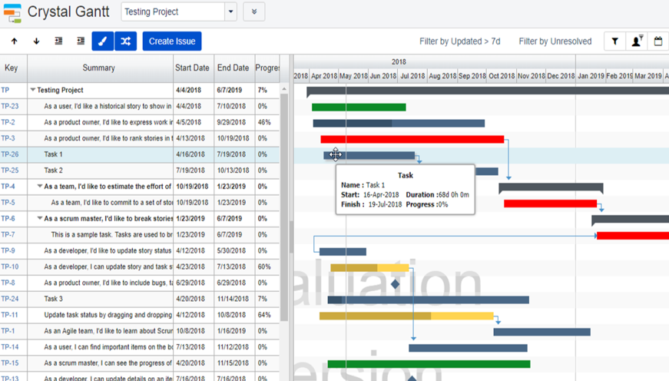Collapse the TP-6 scrum master row
The height and width of the screenshot is (381, 669).
(40, 218)
